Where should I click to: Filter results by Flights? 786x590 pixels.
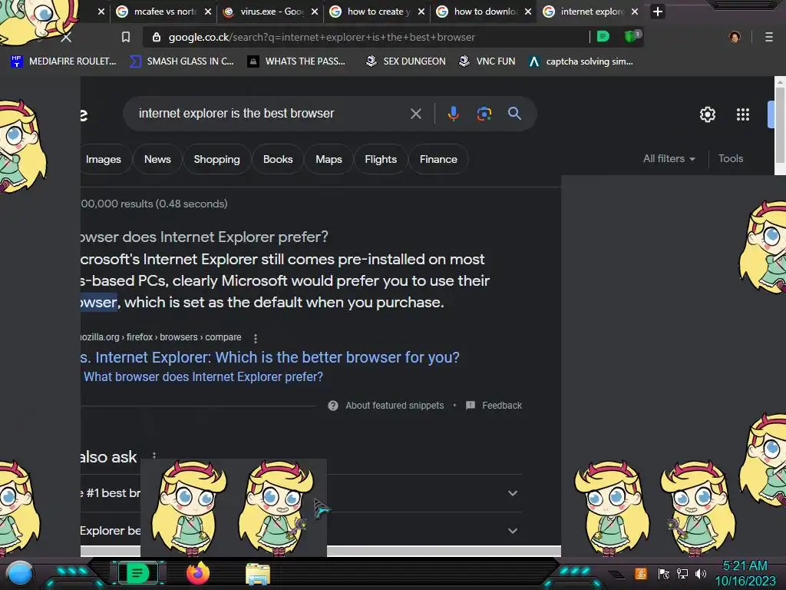coord(381,159)
